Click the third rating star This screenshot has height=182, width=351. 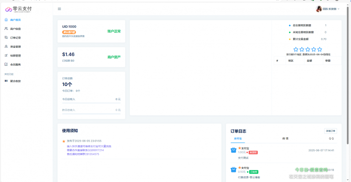point(308,50)
